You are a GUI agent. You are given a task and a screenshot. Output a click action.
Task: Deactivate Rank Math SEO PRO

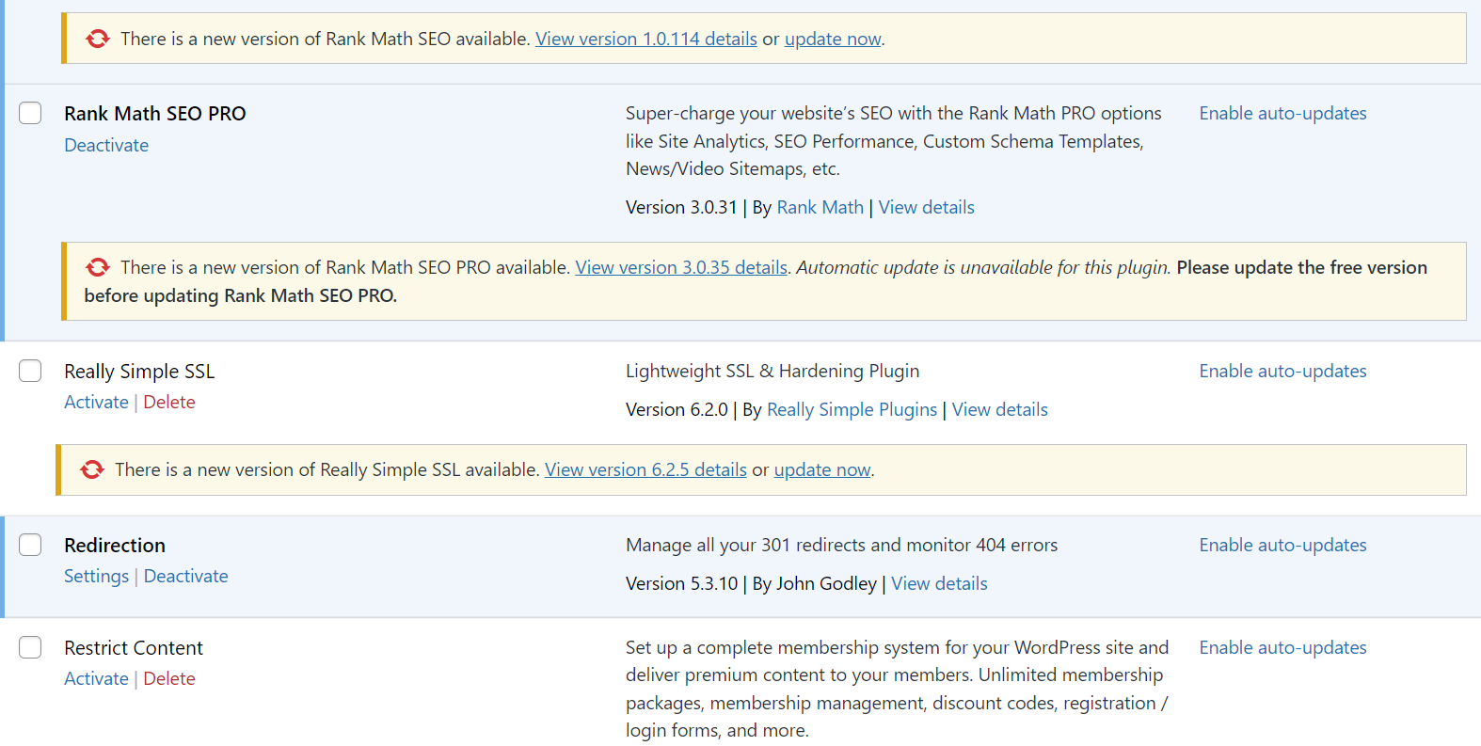point(106,145)
